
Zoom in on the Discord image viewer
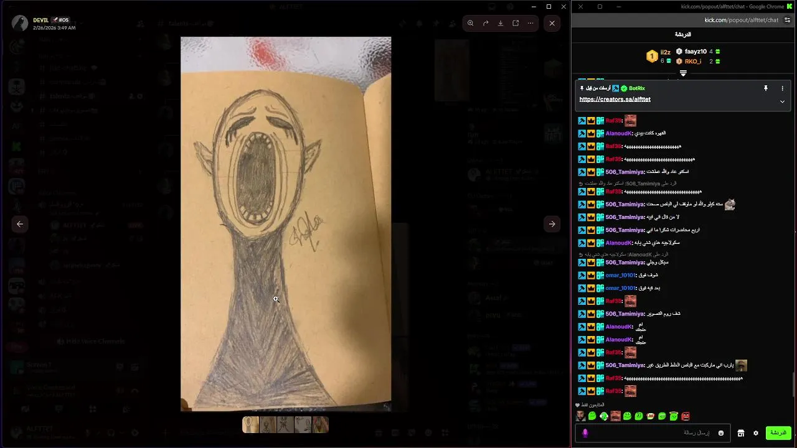(x=471, y=23)
